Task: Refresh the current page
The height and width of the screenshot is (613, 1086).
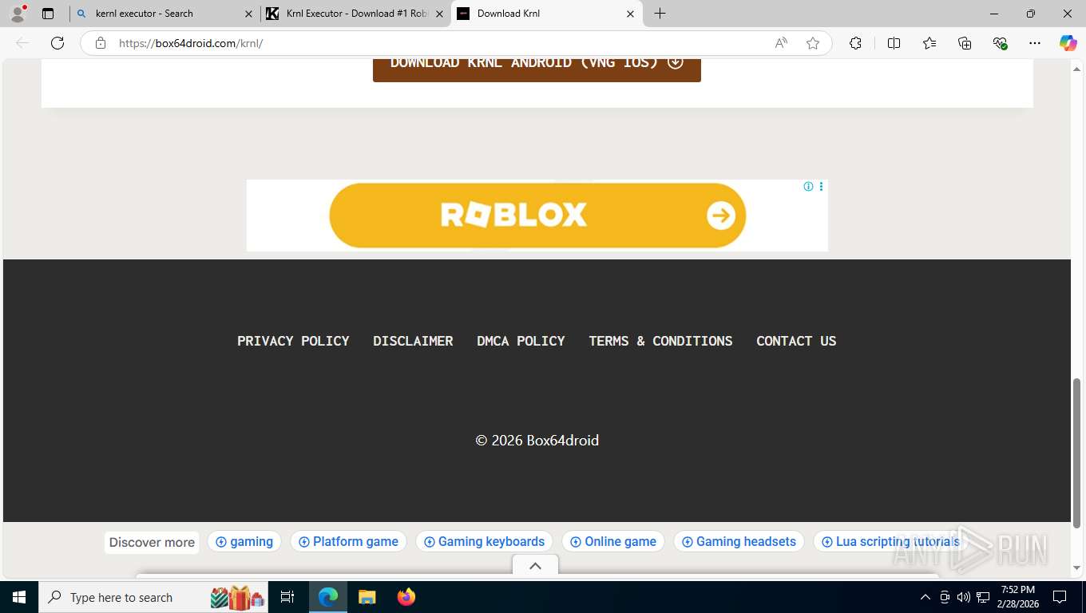Action: click(x=57, y=43)
